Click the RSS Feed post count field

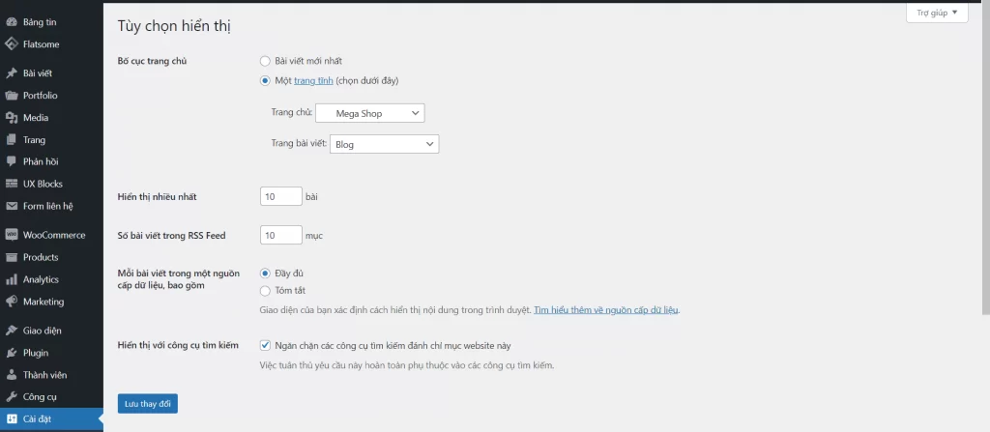[x=281, y=235]
